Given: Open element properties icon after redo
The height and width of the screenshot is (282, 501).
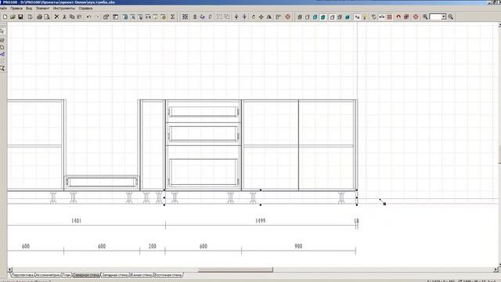Looking at the screenshot, I should [106, 16].
